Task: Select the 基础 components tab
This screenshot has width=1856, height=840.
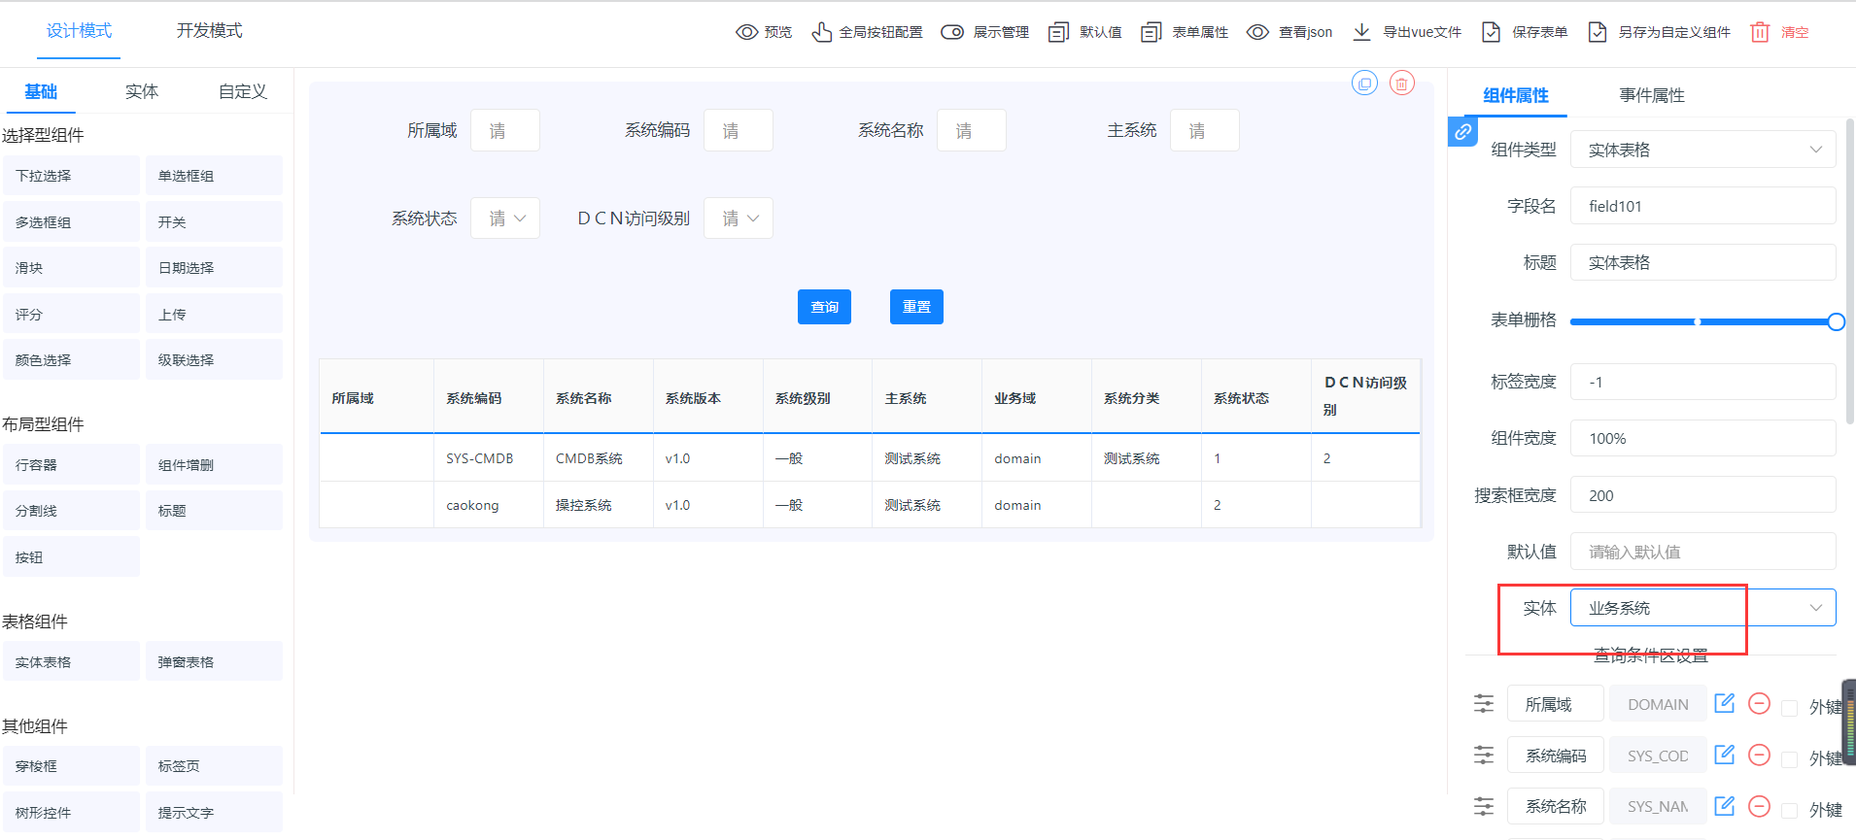Action: [x=41, y=91]
